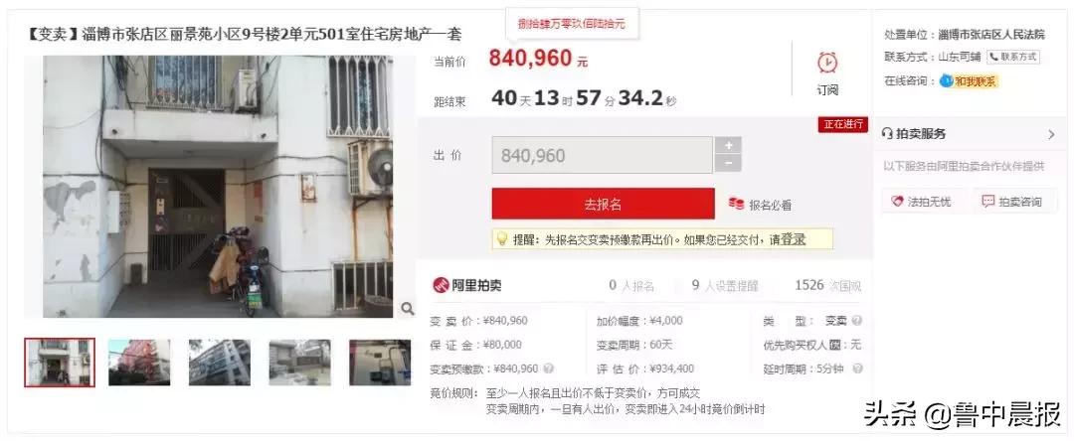Open the 拍卖咨询 chat service
Viewport: 1074px width, 441px height.
click(1013, 202)
